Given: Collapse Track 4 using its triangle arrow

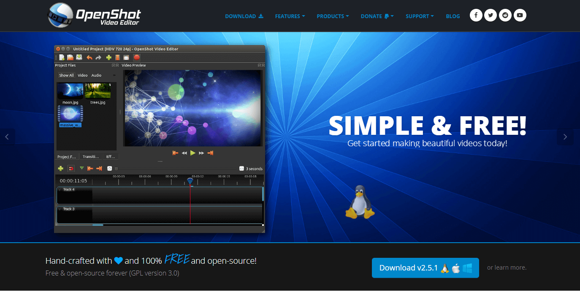Looking at the screenshot, I should [x=60, y=190].
